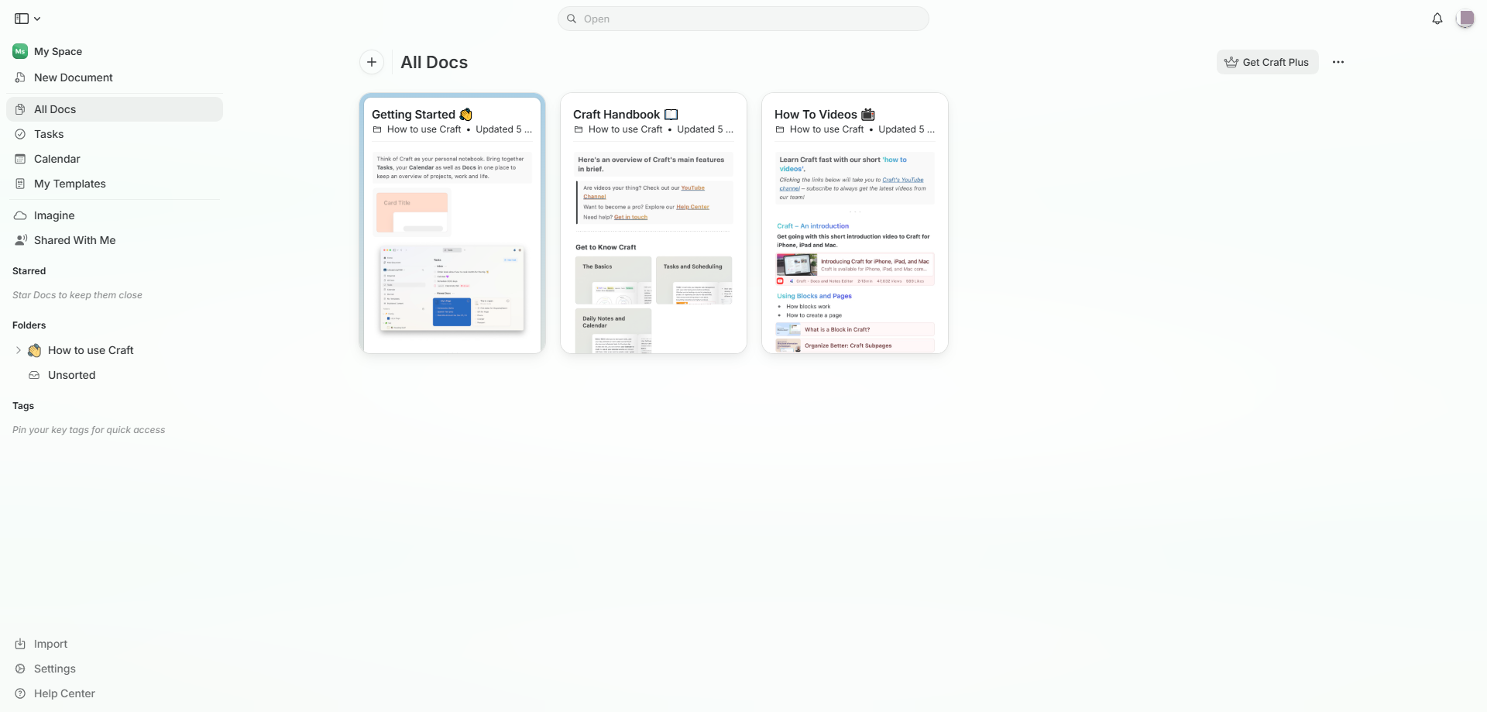The image size is (1487, 712).
Task: Open the Import tool
Action: (x=50, y=643)
